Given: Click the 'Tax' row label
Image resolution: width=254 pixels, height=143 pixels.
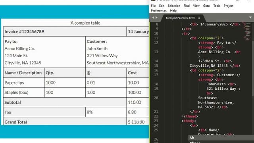Looking at the screenshot, I should click(x=8, y=112).
